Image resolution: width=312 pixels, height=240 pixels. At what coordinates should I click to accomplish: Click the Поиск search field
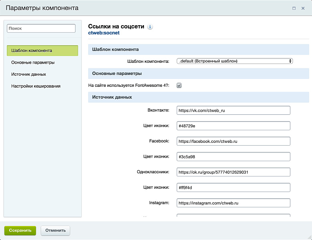[x=41, y=28]
